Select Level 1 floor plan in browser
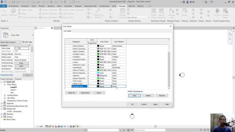 (x=13, y=90)
